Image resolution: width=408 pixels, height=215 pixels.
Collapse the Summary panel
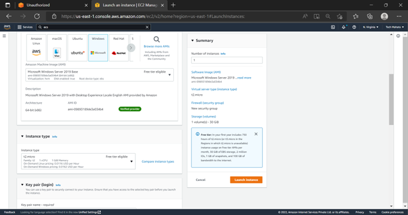193,40
